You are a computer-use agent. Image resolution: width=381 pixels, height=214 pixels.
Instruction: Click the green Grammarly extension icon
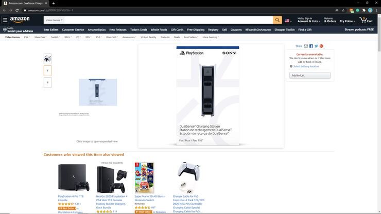358,10
